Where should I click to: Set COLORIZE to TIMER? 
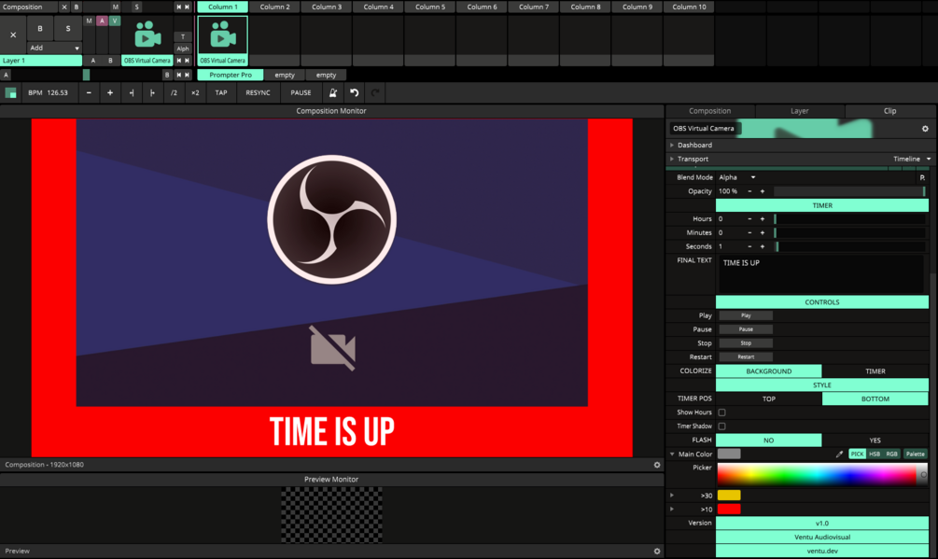[x=875, y=371]
